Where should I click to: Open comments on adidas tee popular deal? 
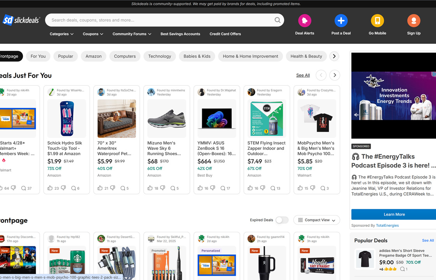[x=403, y=269]
